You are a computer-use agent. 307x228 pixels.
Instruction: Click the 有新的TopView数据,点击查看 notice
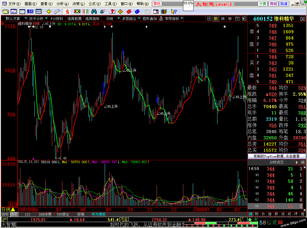point(276,156)
